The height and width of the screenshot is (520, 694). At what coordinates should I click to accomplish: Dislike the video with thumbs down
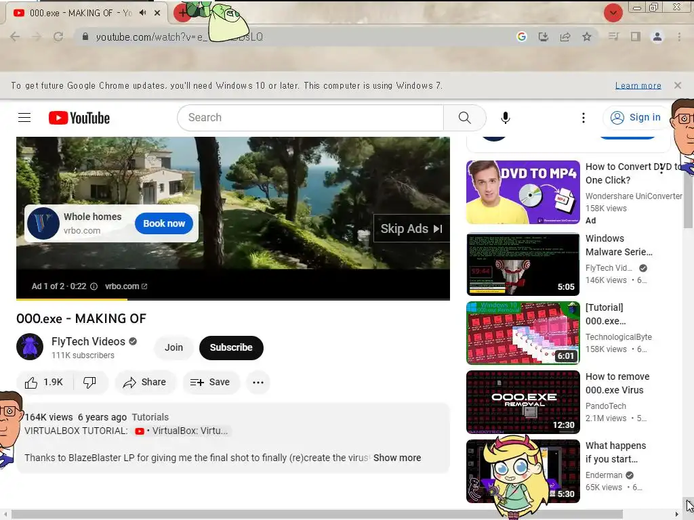(x=90, y=382)
